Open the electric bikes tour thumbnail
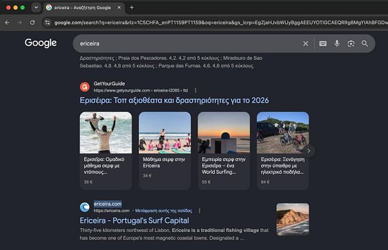The width and height of the screenshot is (388, 250). [283, 132]
